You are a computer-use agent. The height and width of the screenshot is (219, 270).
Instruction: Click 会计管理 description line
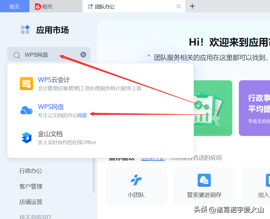90,88
